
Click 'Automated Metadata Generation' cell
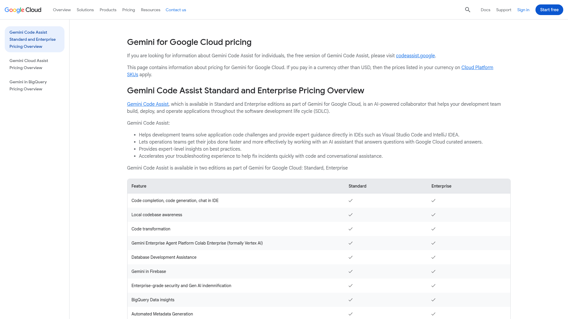click(x=162, y=314)
